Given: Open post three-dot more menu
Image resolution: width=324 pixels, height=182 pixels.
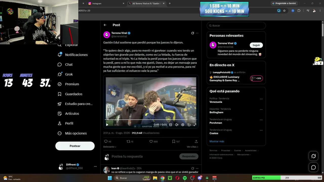Looking at the screenshot, I should click(x=197, y=33).
